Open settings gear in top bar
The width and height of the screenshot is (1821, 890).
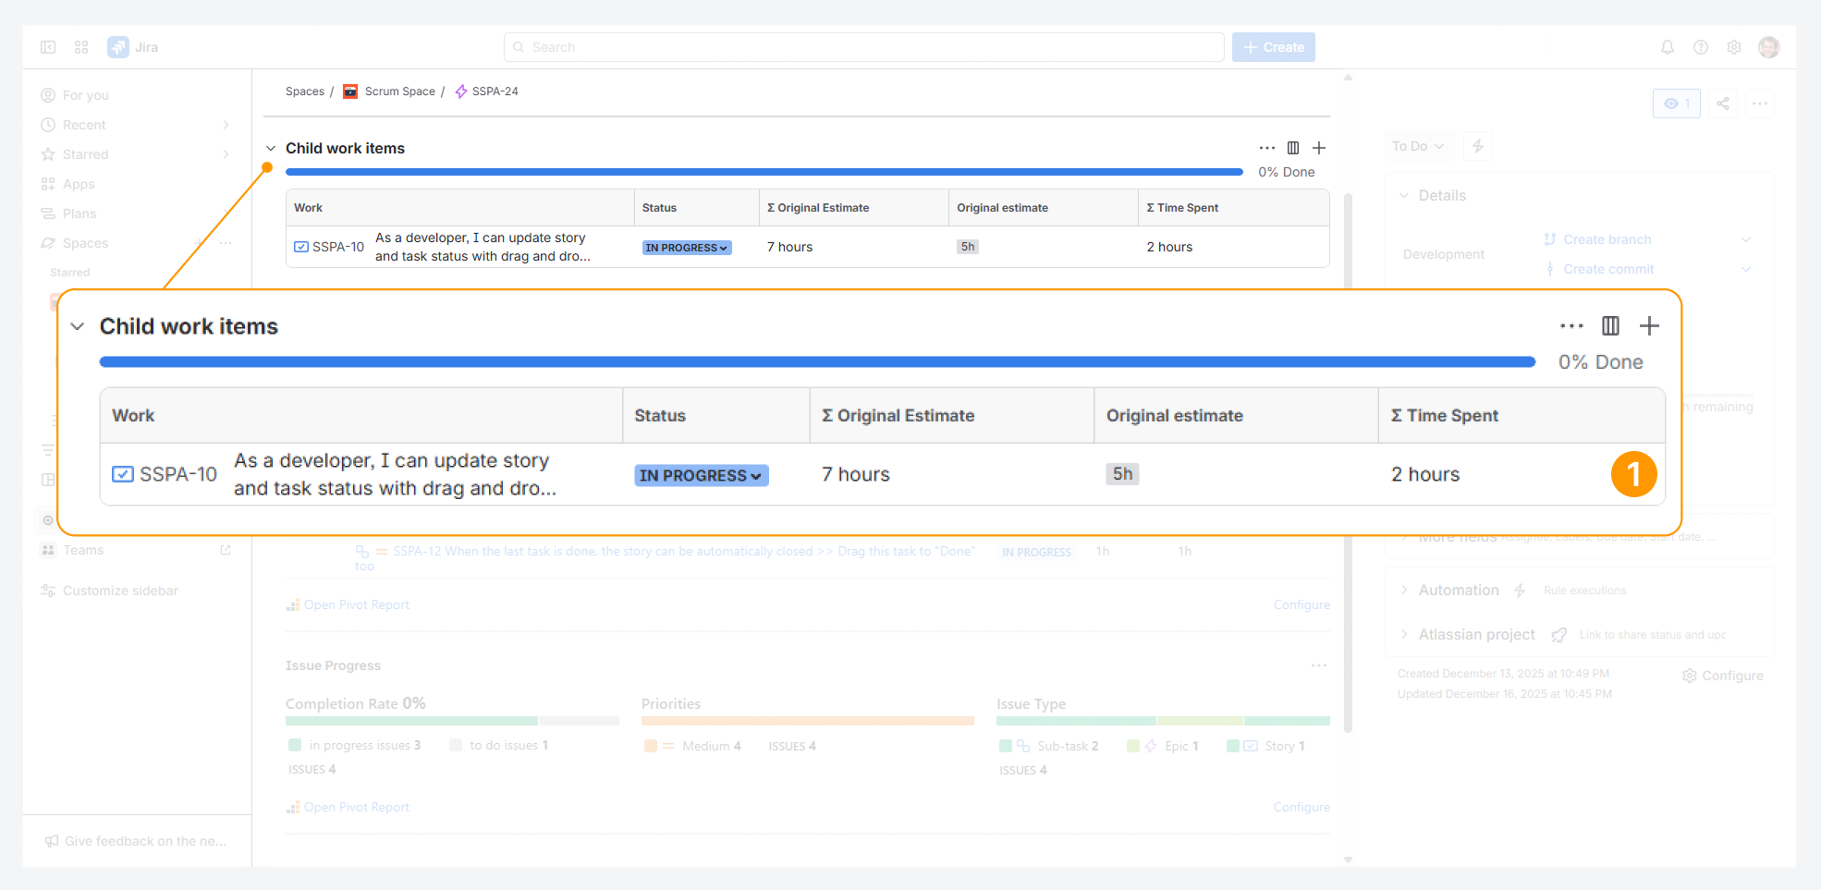[x=1733, y=47]
